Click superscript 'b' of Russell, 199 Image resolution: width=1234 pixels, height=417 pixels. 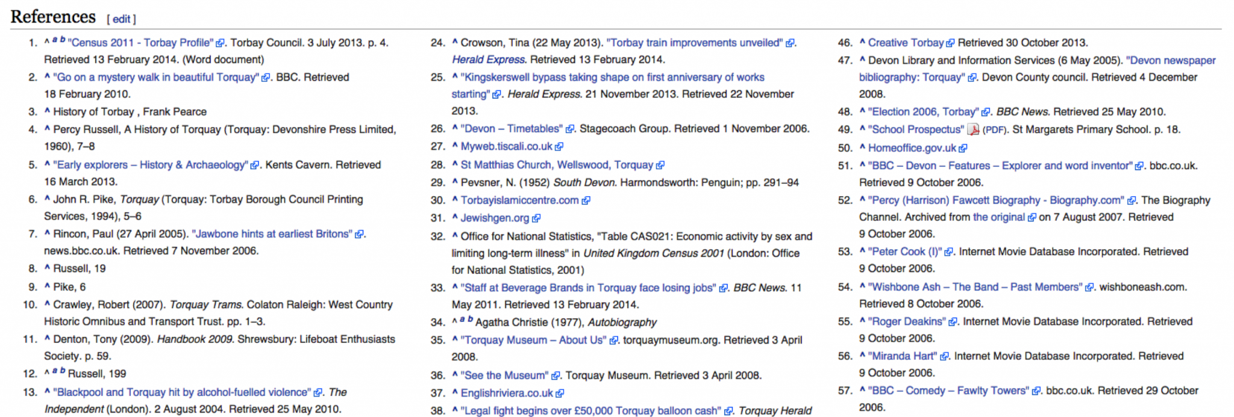pos(62,371)
